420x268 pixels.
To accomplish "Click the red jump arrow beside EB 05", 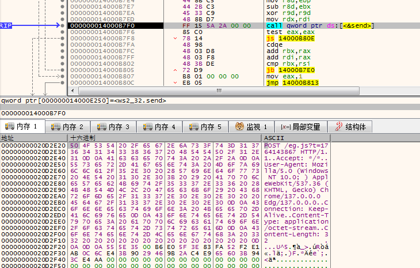I will [x=175, y=82].
